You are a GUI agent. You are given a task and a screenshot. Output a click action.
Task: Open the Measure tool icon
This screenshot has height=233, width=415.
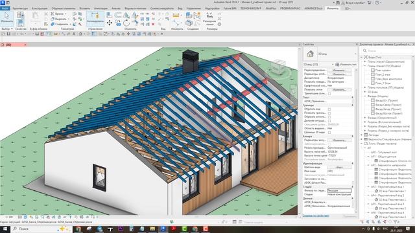pyautogui.click(x=176, y=16)
